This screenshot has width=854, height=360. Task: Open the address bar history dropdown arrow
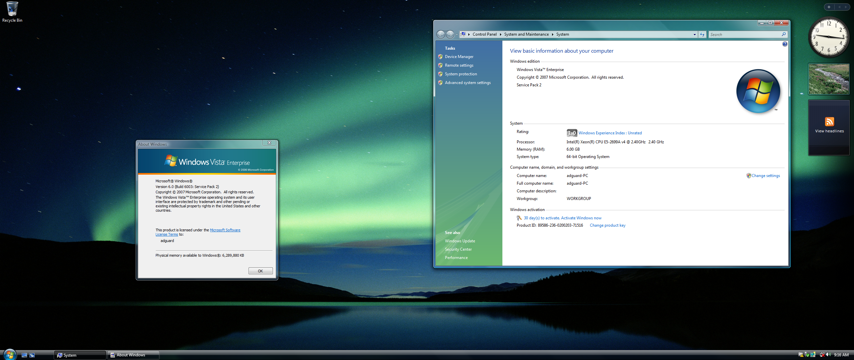695,34
